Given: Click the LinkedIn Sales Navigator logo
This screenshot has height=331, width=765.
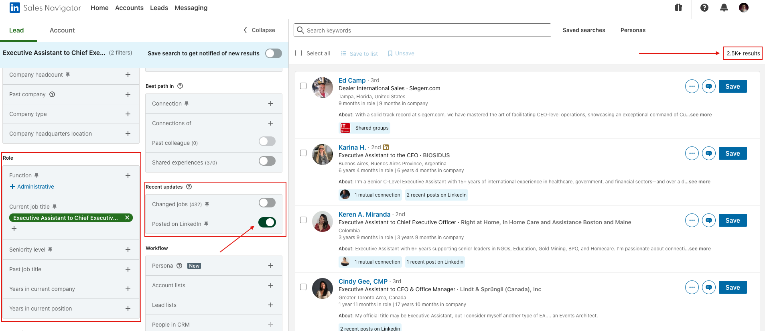Looking at the screenshot, I should 45,8.
